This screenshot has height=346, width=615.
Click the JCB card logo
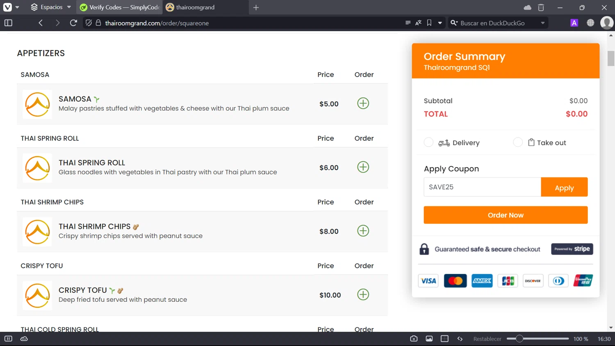(x=508, y=281)
